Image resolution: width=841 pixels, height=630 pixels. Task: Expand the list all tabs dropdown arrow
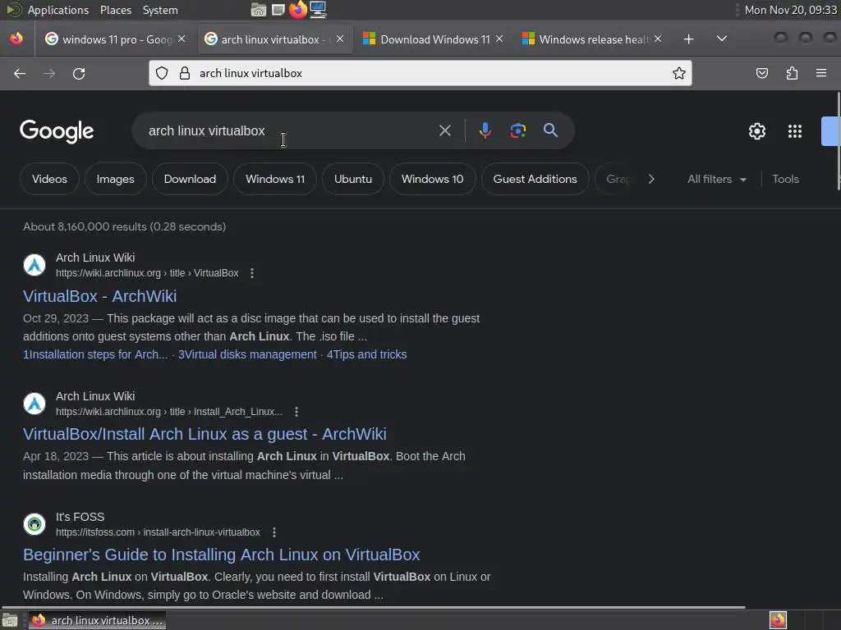[x=722, y=39]
